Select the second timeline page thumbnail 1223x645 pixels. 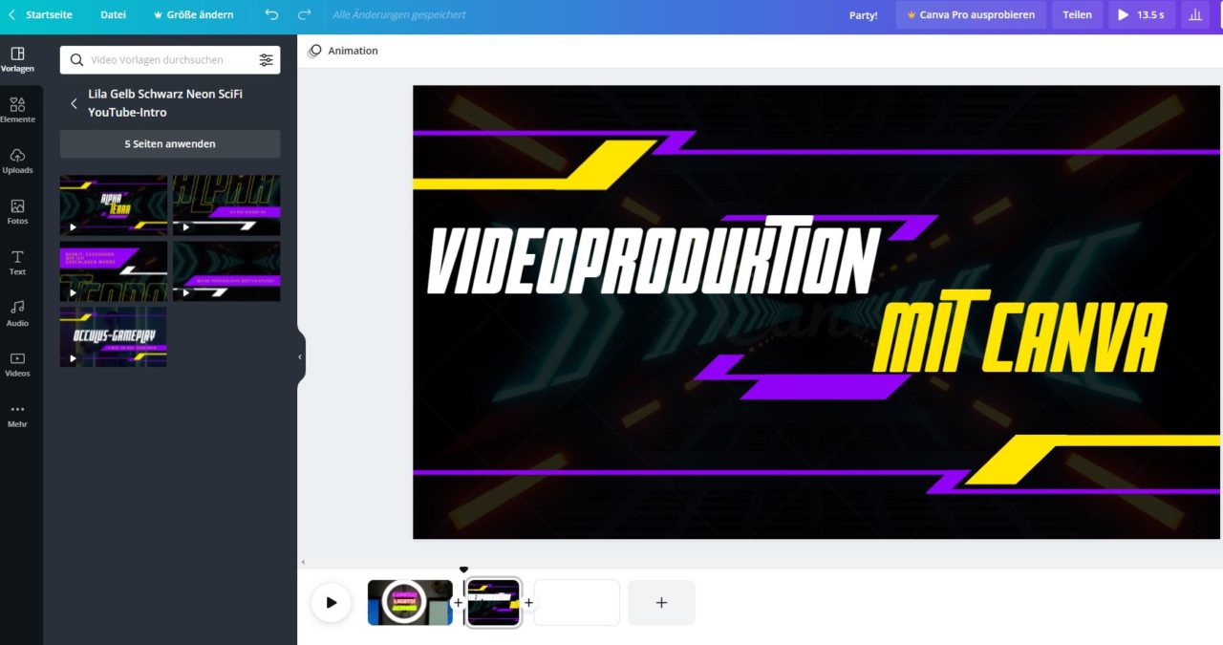pyautogui.click(x=493, y=602)
